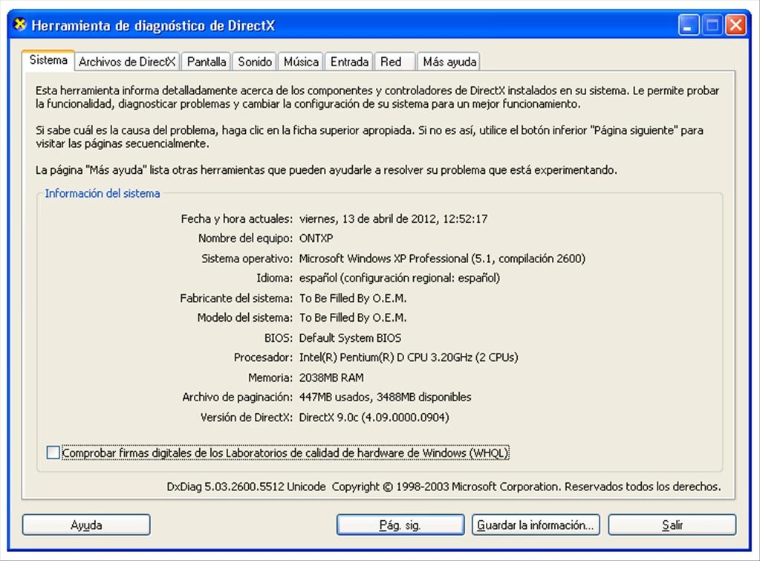Close the window with the red X
Screen dimensions: 760x561
[x=735, y=26]
